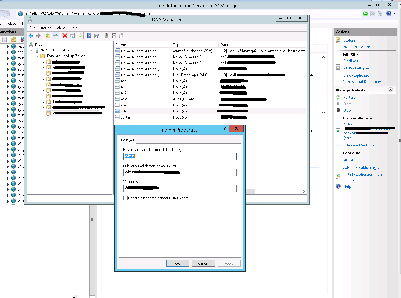
Task: Toggle the Show/Hide Console Tree icon
Action: [x=56, y=36]
